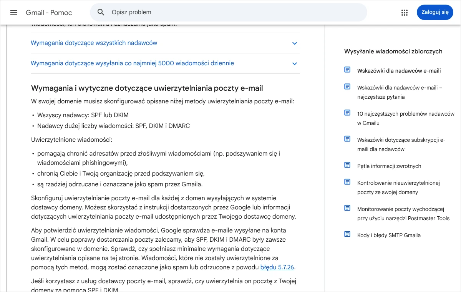Click heading Wymagania i wytyczne dotyczące uwierzytelniania
The width and height of the screenshot is (461, 292).
(x=147, y=88)
